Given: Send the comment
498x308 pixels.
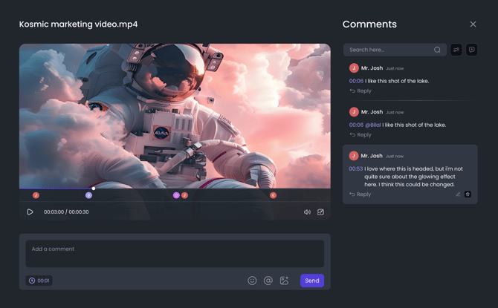Looking at the screenshot, I should (x=312, y=281).
